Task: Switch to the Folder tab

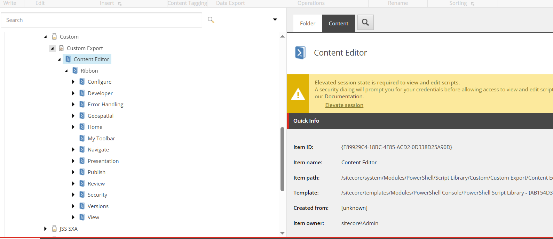Action: pyautogui.click(x=308, y=23)
